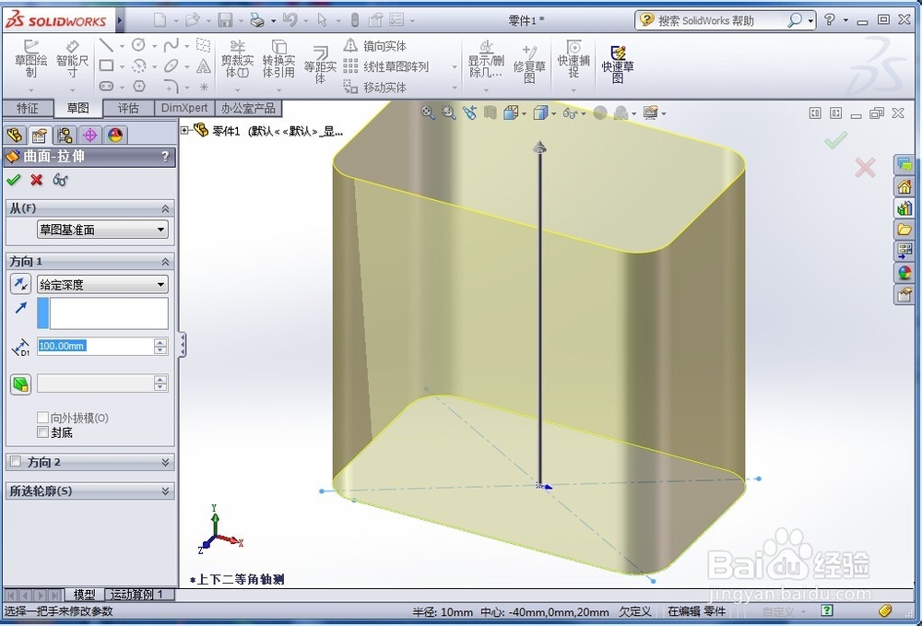Open the FeatureManager design tree tab
The image size is (922, 626).
(x=15, y=136)
